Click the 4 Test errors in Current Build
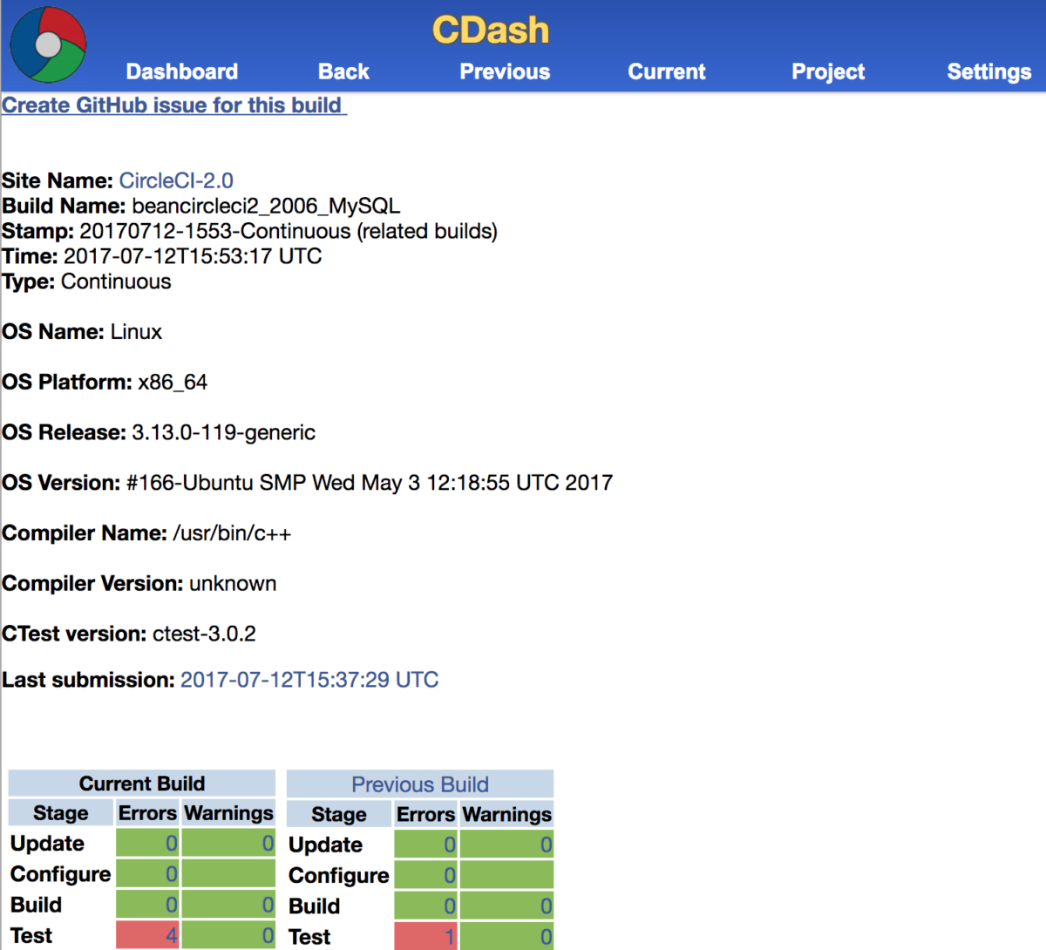1046x950 pixels. (147, 934)
